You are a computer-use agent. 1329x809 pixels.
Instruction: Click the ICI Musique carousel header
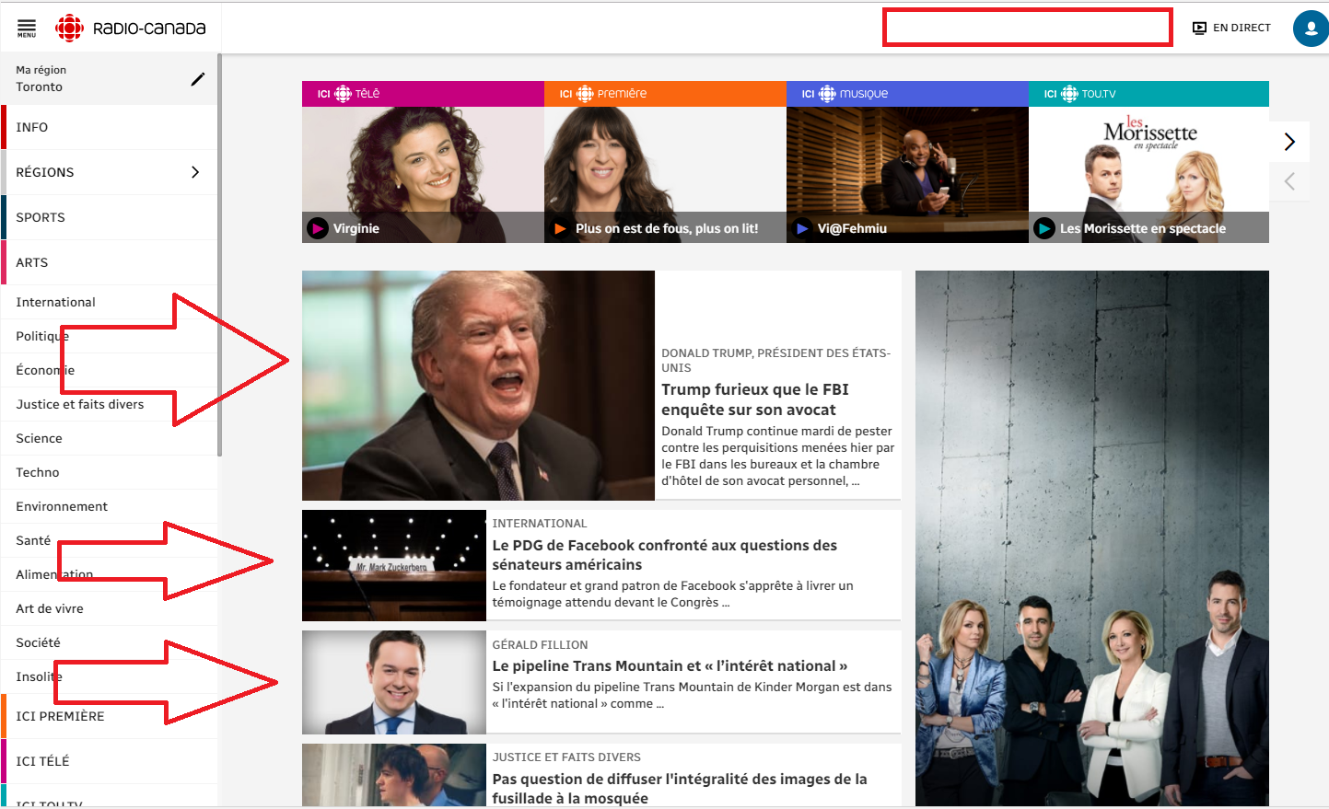point(907,94)
